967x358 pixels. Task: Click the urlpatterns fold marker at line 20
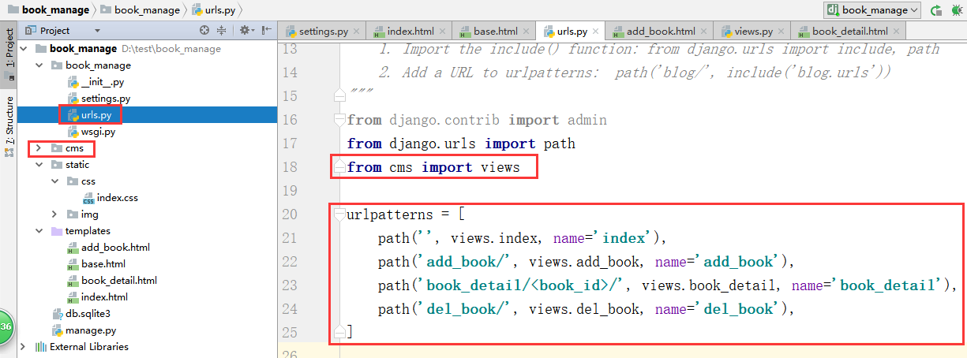click(340, 214)
